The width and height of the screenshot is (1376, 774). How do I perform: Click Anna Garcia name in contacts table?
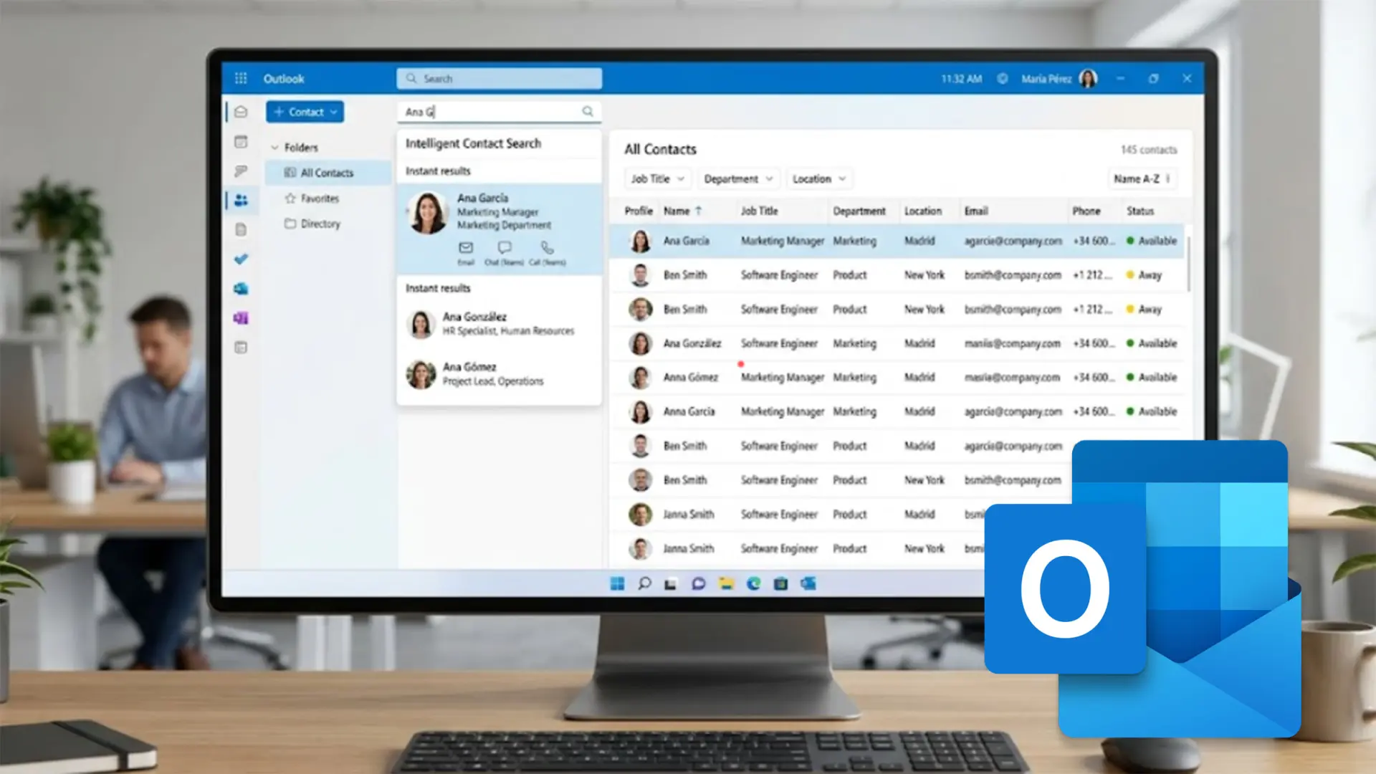(x=689, y=411)
